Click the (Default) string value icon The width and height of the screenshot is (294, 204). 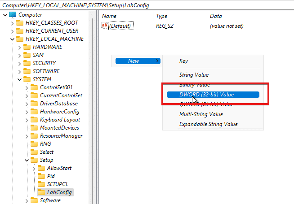(105, 26)
